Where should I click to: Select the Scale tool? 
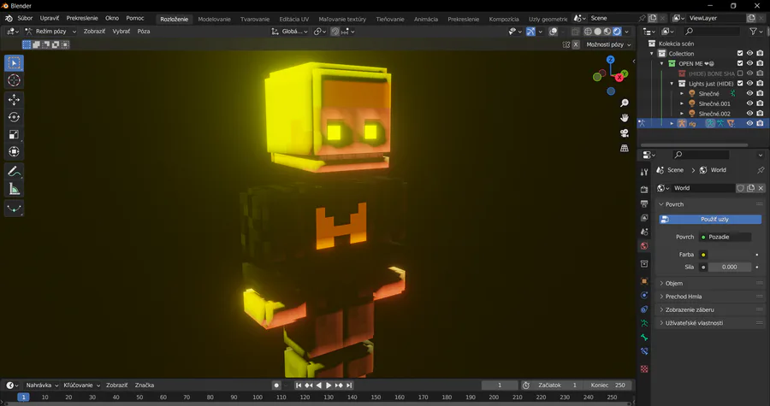point(14,134)
